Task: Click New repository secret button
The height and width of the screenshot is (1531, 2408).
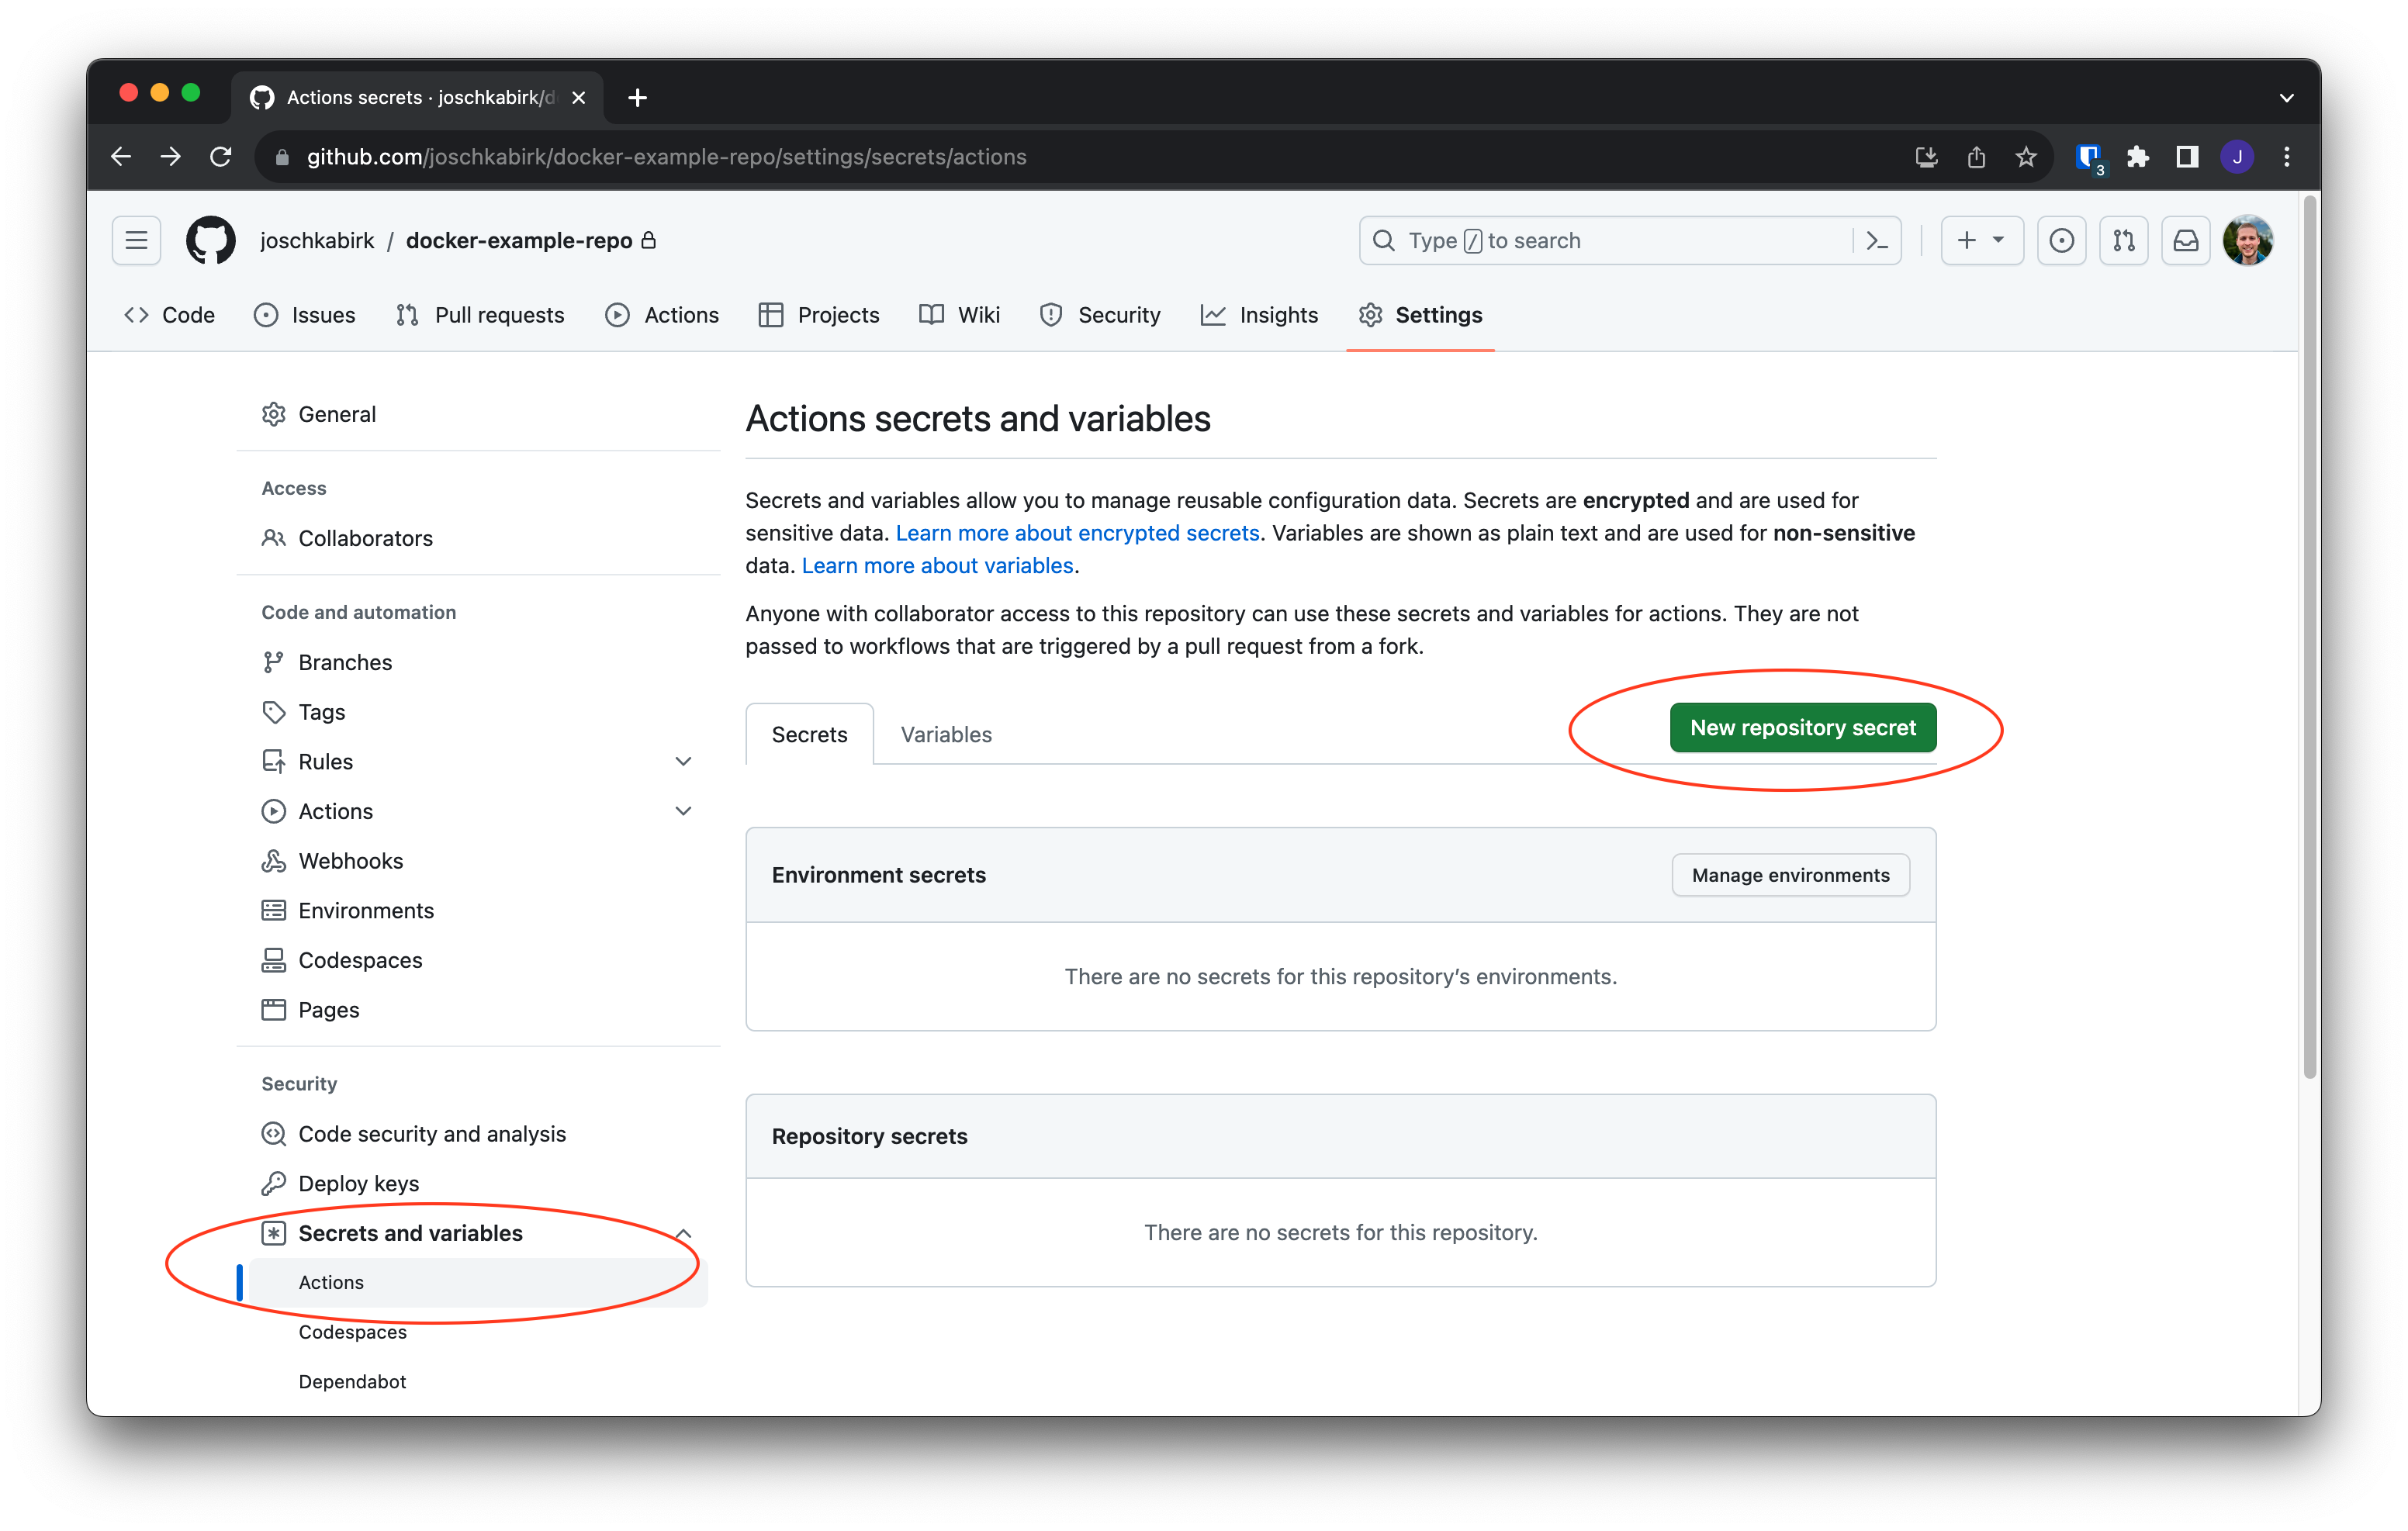Action: (x=1802, y=727)
